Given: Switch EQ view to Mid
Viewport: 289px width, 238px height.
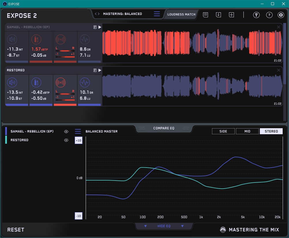Looking at the screenshot, I should (x=247, y=131).
